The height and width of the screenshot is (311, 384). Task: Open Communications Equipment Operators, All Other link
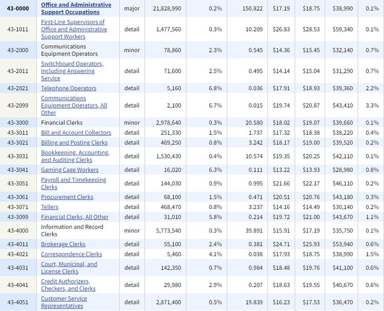coord(74,106)
